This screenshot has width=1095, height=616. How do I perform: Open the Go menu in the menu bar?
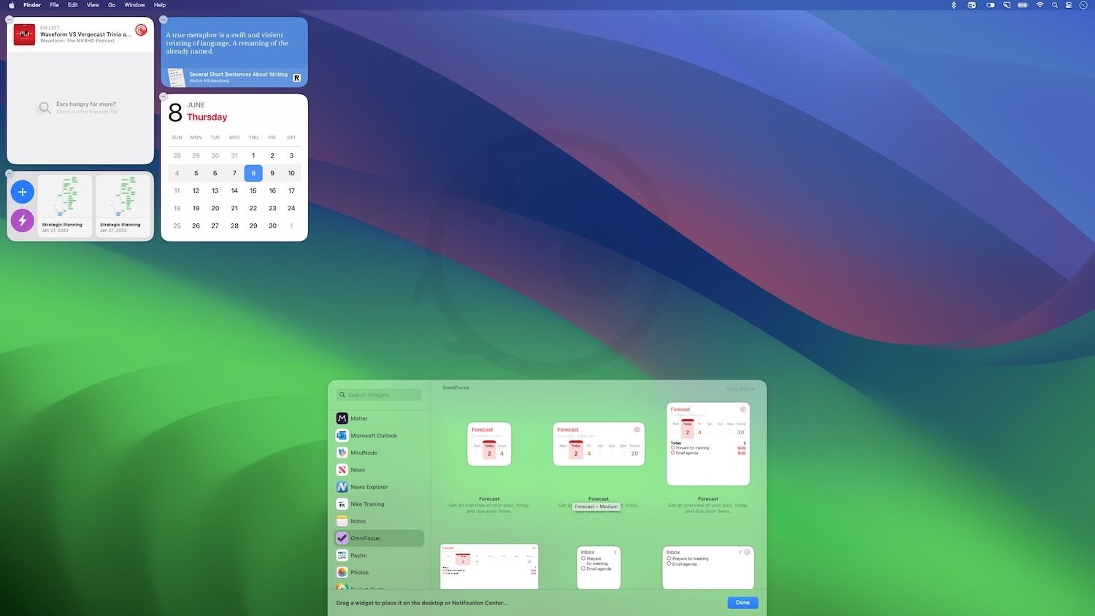[111, 5]
